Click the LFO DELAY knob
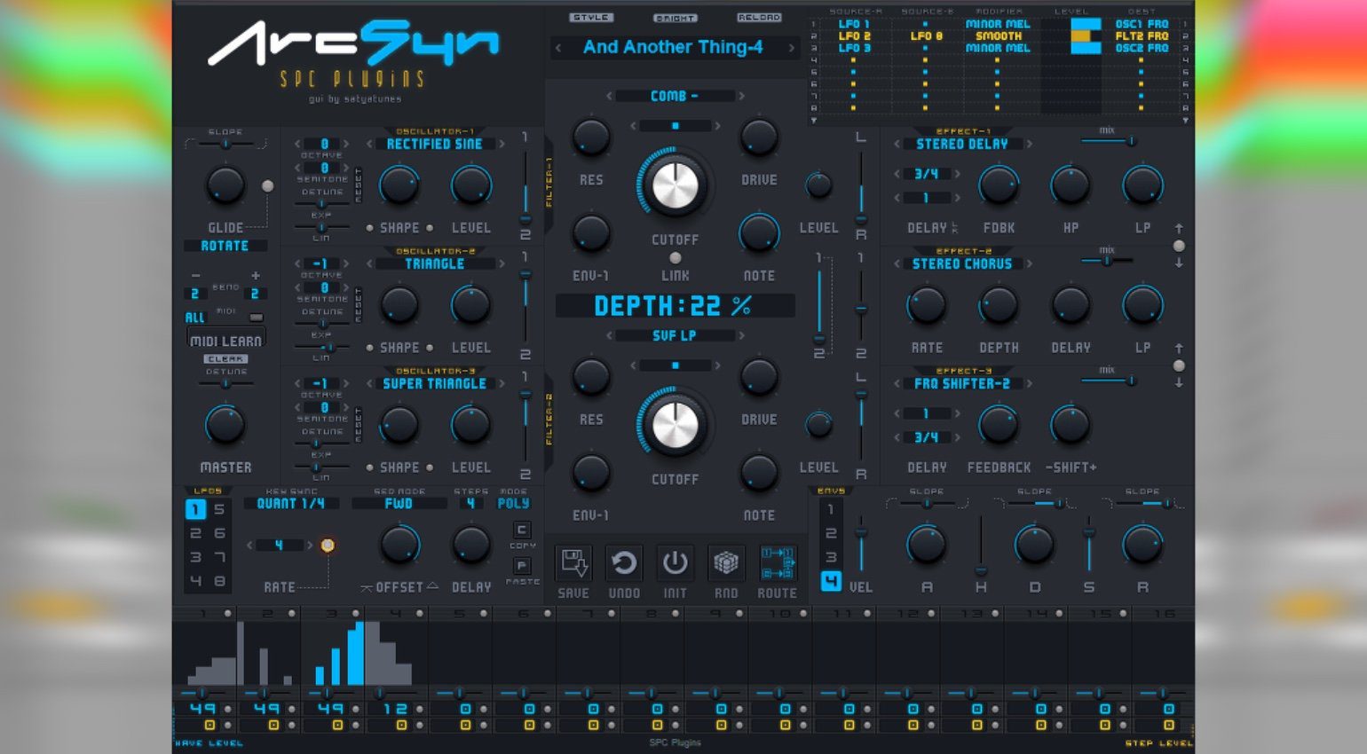Image resolution: width=1367 pixels, height=754 pixels. (x=471, y=546)
